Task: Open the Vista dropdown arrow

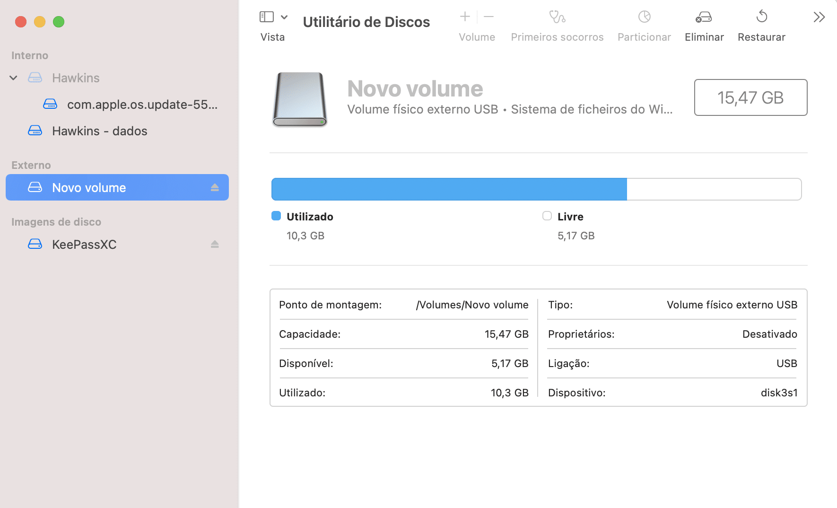Action: [284, 17]
